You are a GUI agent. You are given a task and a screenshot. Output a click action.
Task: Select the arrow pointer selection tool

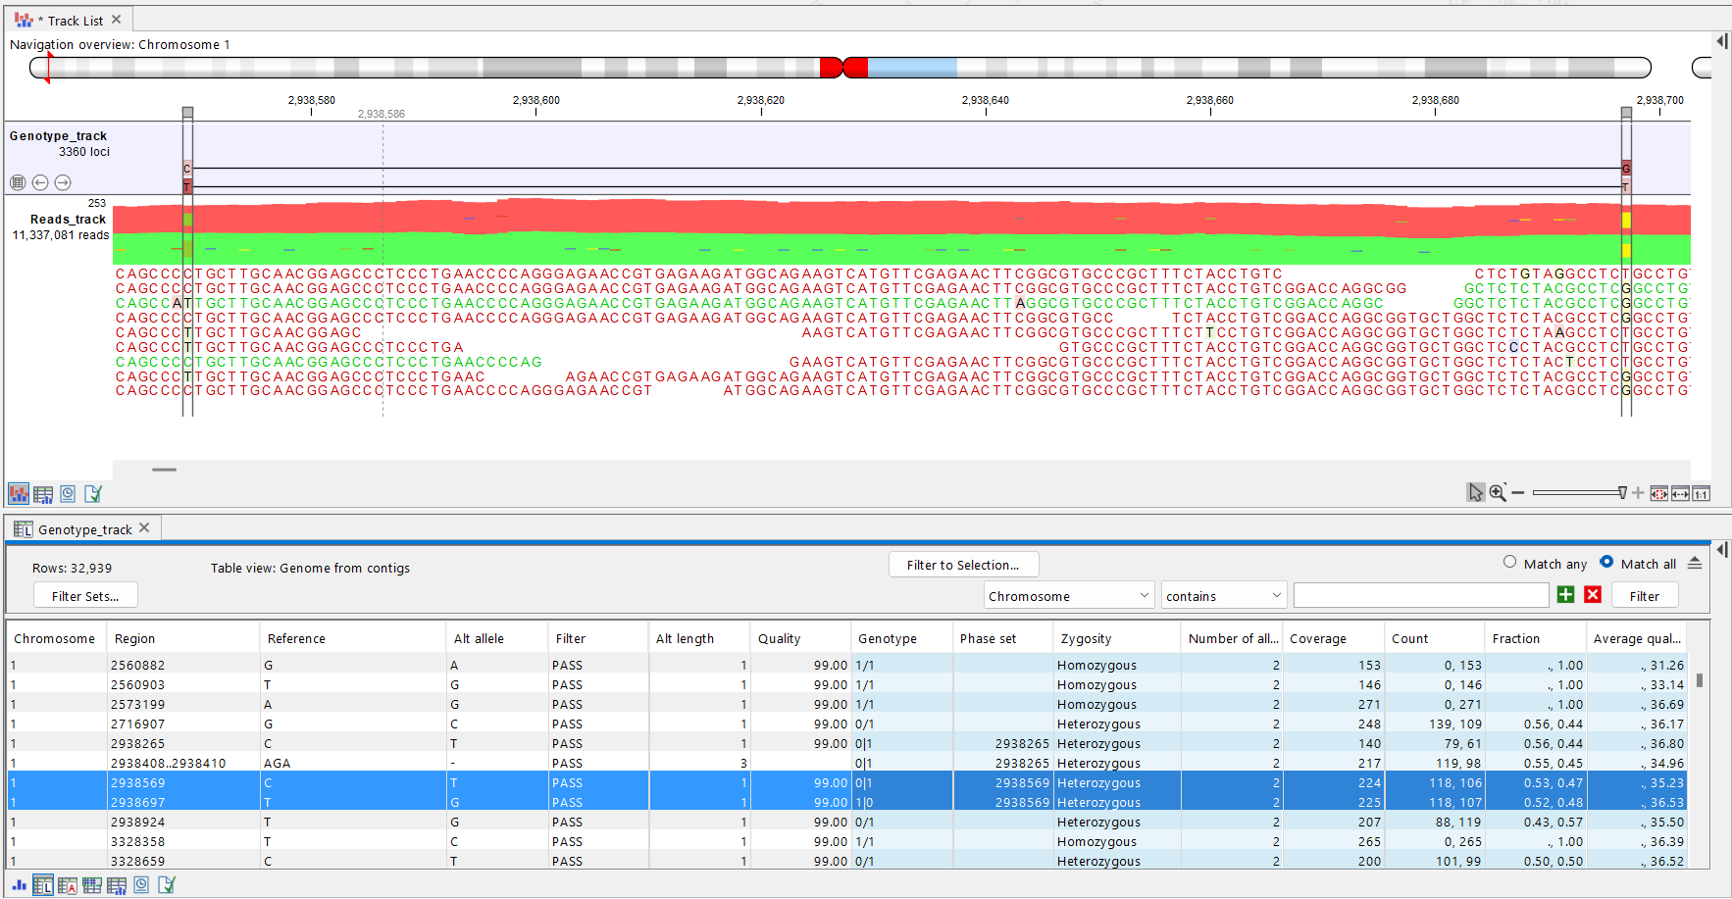tap(1475, 493)
